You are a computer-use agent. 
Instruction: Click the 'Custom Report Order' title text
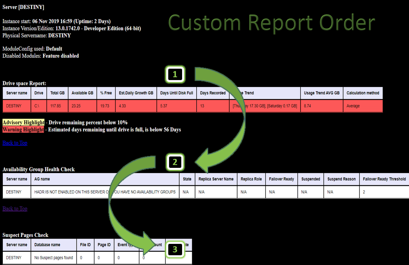click(271, 23)
